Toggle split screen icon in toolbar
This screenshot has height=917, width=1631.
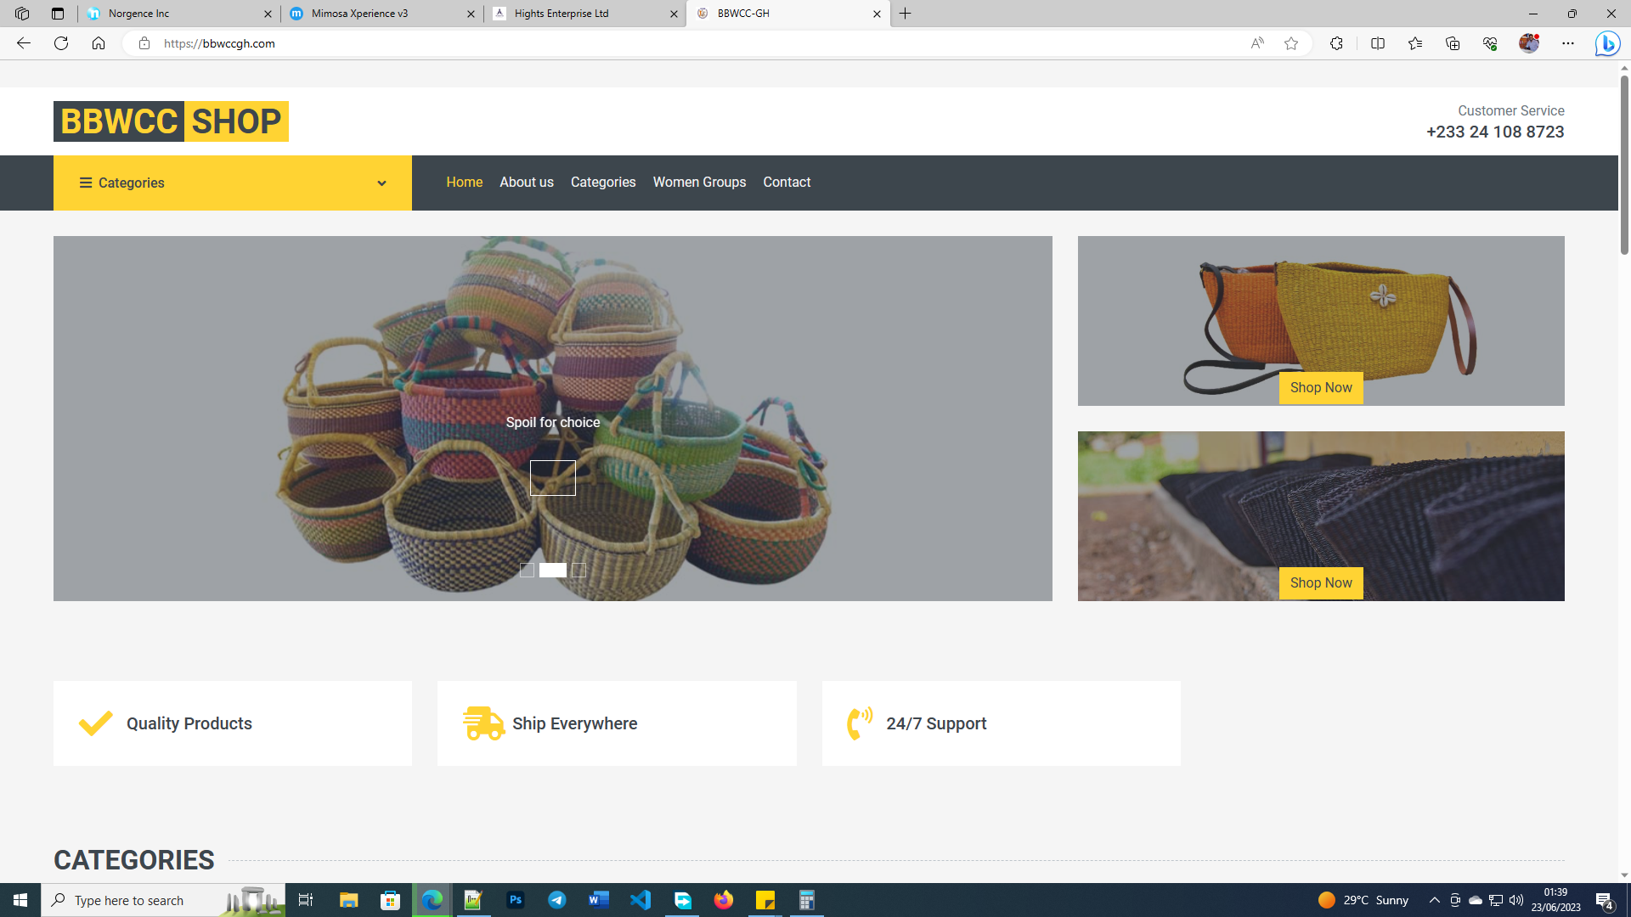coord(1378,43)
